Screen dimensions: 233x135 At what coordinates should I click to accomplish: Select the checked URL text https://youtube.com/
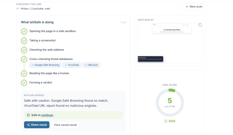coord(36,9)
